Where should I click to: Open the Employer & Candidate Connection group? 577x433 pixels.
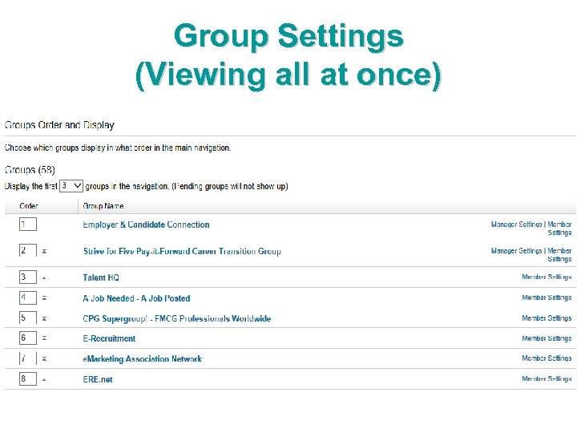(x=146, y=225)
